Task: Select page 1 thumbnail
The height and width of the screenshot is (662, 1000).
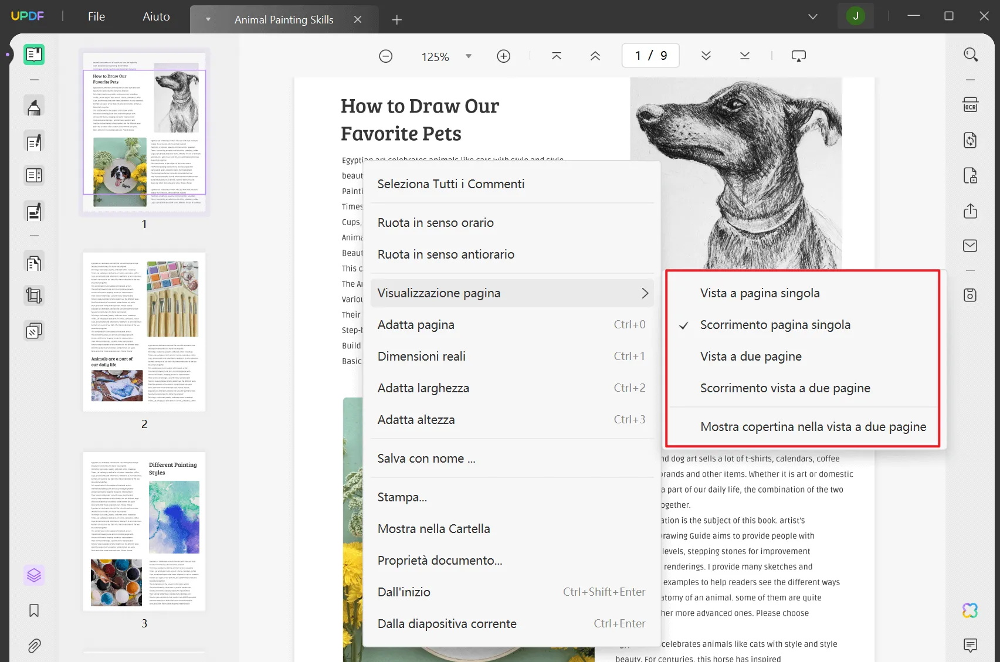Action: coord(144,132)
